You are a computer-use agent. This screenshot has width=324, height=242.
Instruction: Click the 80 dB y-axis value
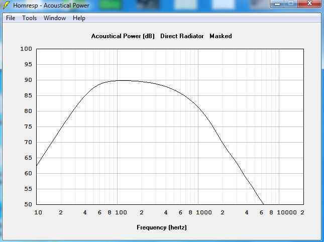click(28, 111)
